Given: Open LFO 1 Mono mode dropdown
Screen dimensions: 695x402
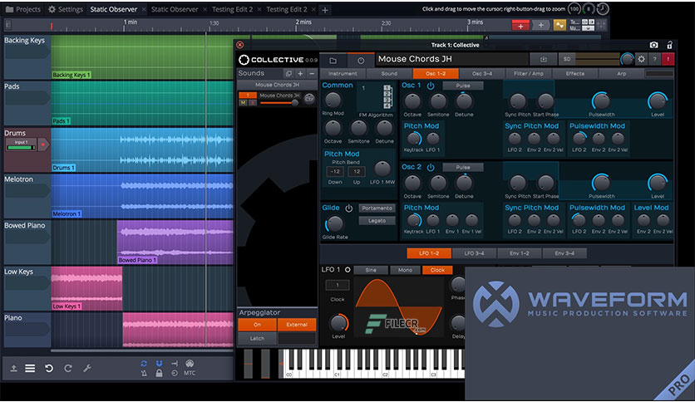Looking at the screenshot, I should 405,270.
